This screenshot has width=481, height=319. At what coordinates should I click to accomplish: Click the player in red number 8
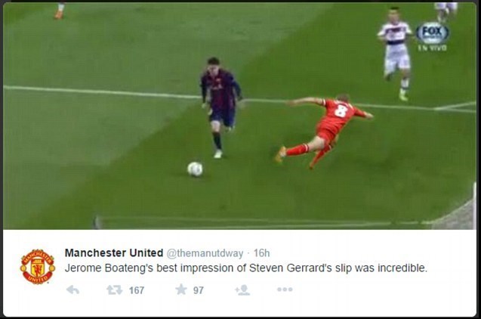325,132
